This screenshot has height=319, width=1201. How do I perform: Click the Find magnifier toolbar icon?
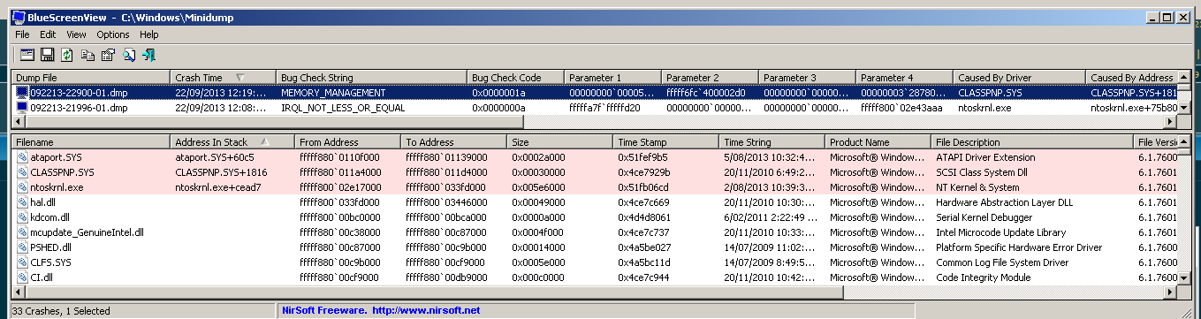pos(129,55)
